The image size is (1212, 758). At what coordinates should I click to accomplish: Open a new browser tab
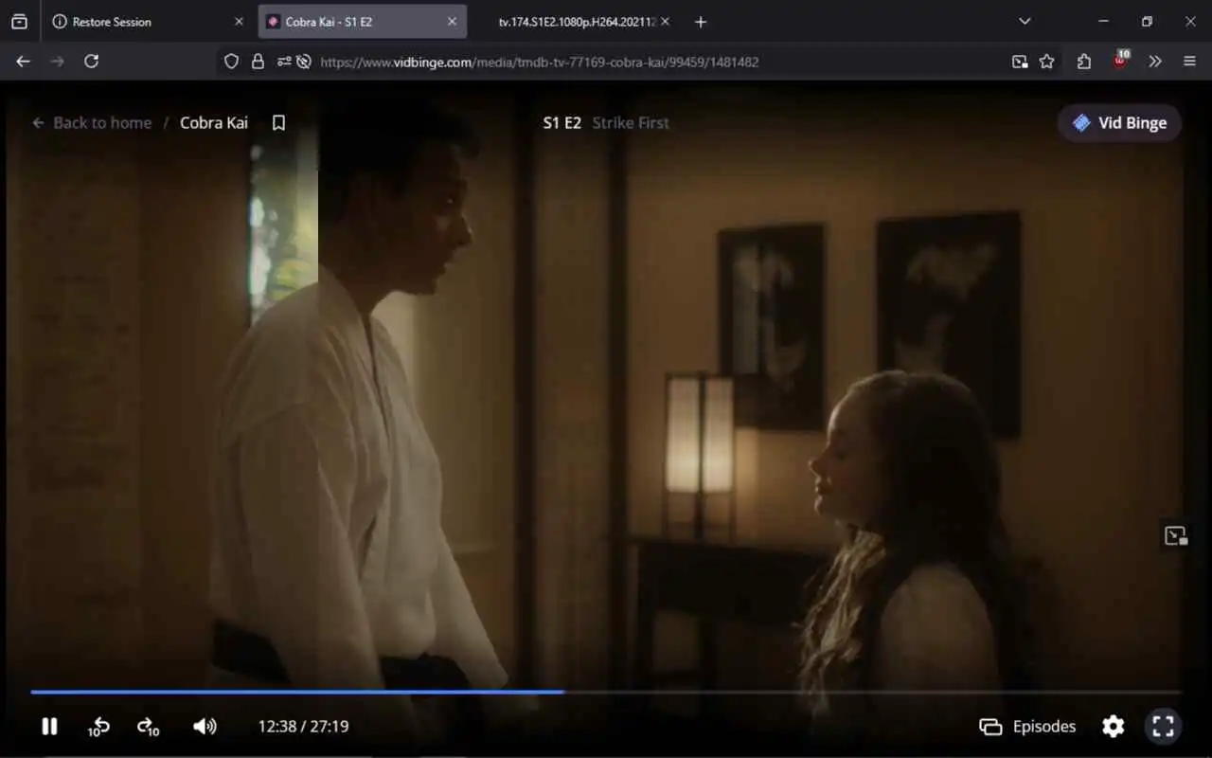701,22
